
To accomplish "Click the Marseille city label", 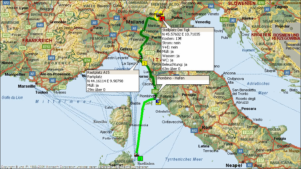I will (27, 86).
